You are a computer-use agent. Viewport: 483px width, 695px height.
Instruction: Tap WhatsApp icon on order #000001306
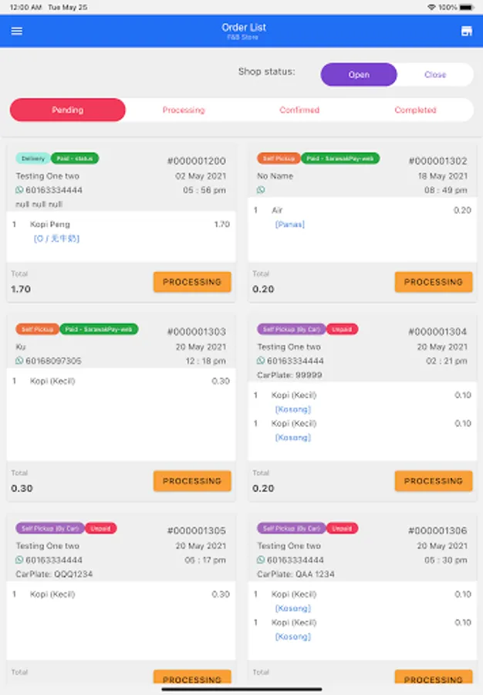pos(261,560)
